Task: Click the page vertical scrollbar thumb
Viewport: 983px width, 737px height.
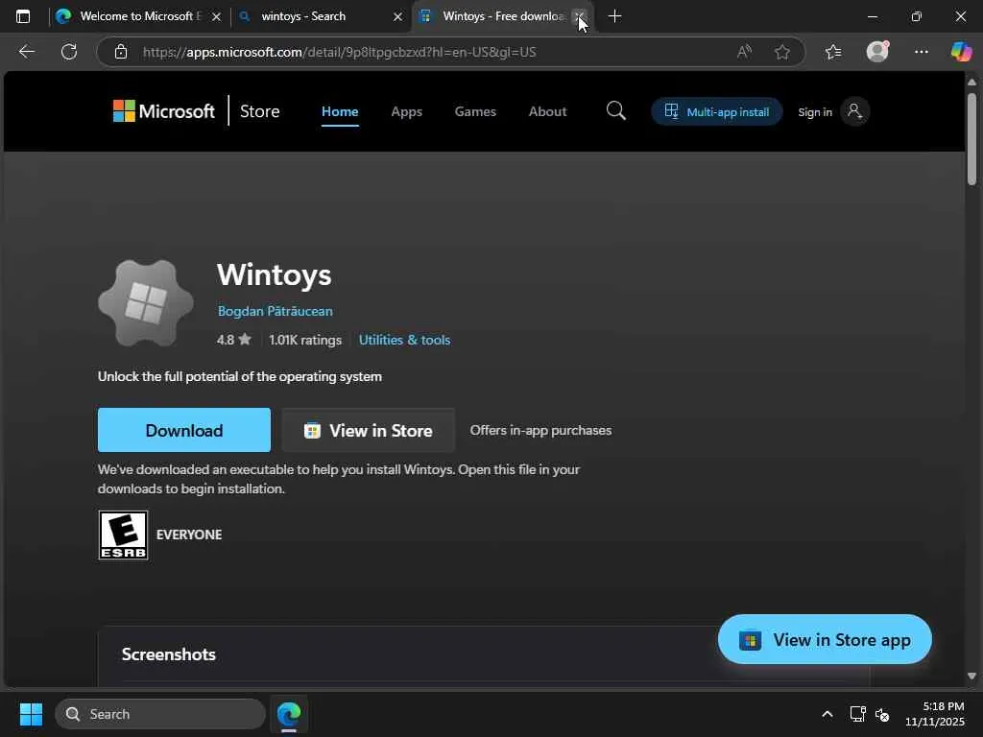Action: pyautogui.click(x=971, y=139)
